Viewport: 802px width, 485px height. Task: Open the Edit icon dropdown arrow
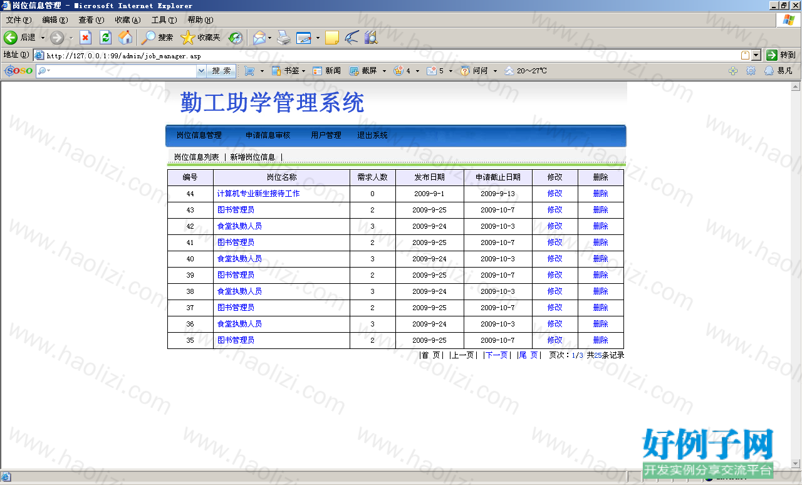click(318, 38)
